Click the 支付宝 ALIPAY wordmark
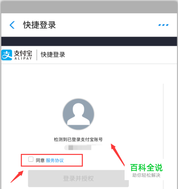Viewport: 178px width, 189px height. click(x=23, y=55)
